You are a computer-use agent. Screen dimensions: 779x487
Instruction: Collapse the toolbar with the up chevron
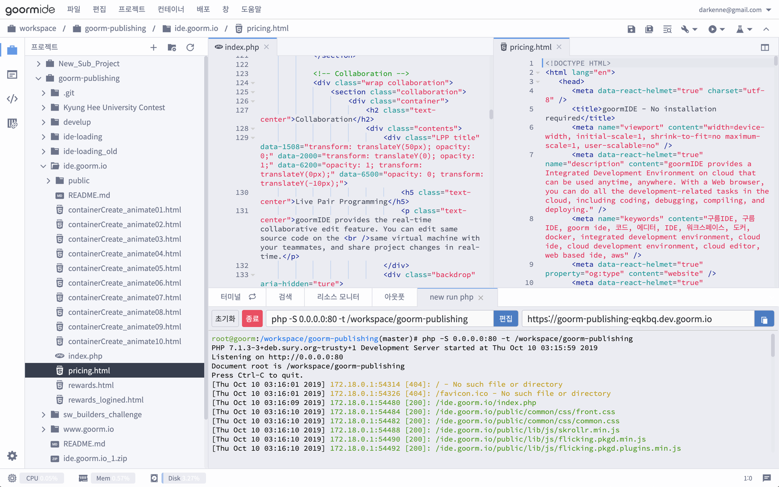coord(766,29)
